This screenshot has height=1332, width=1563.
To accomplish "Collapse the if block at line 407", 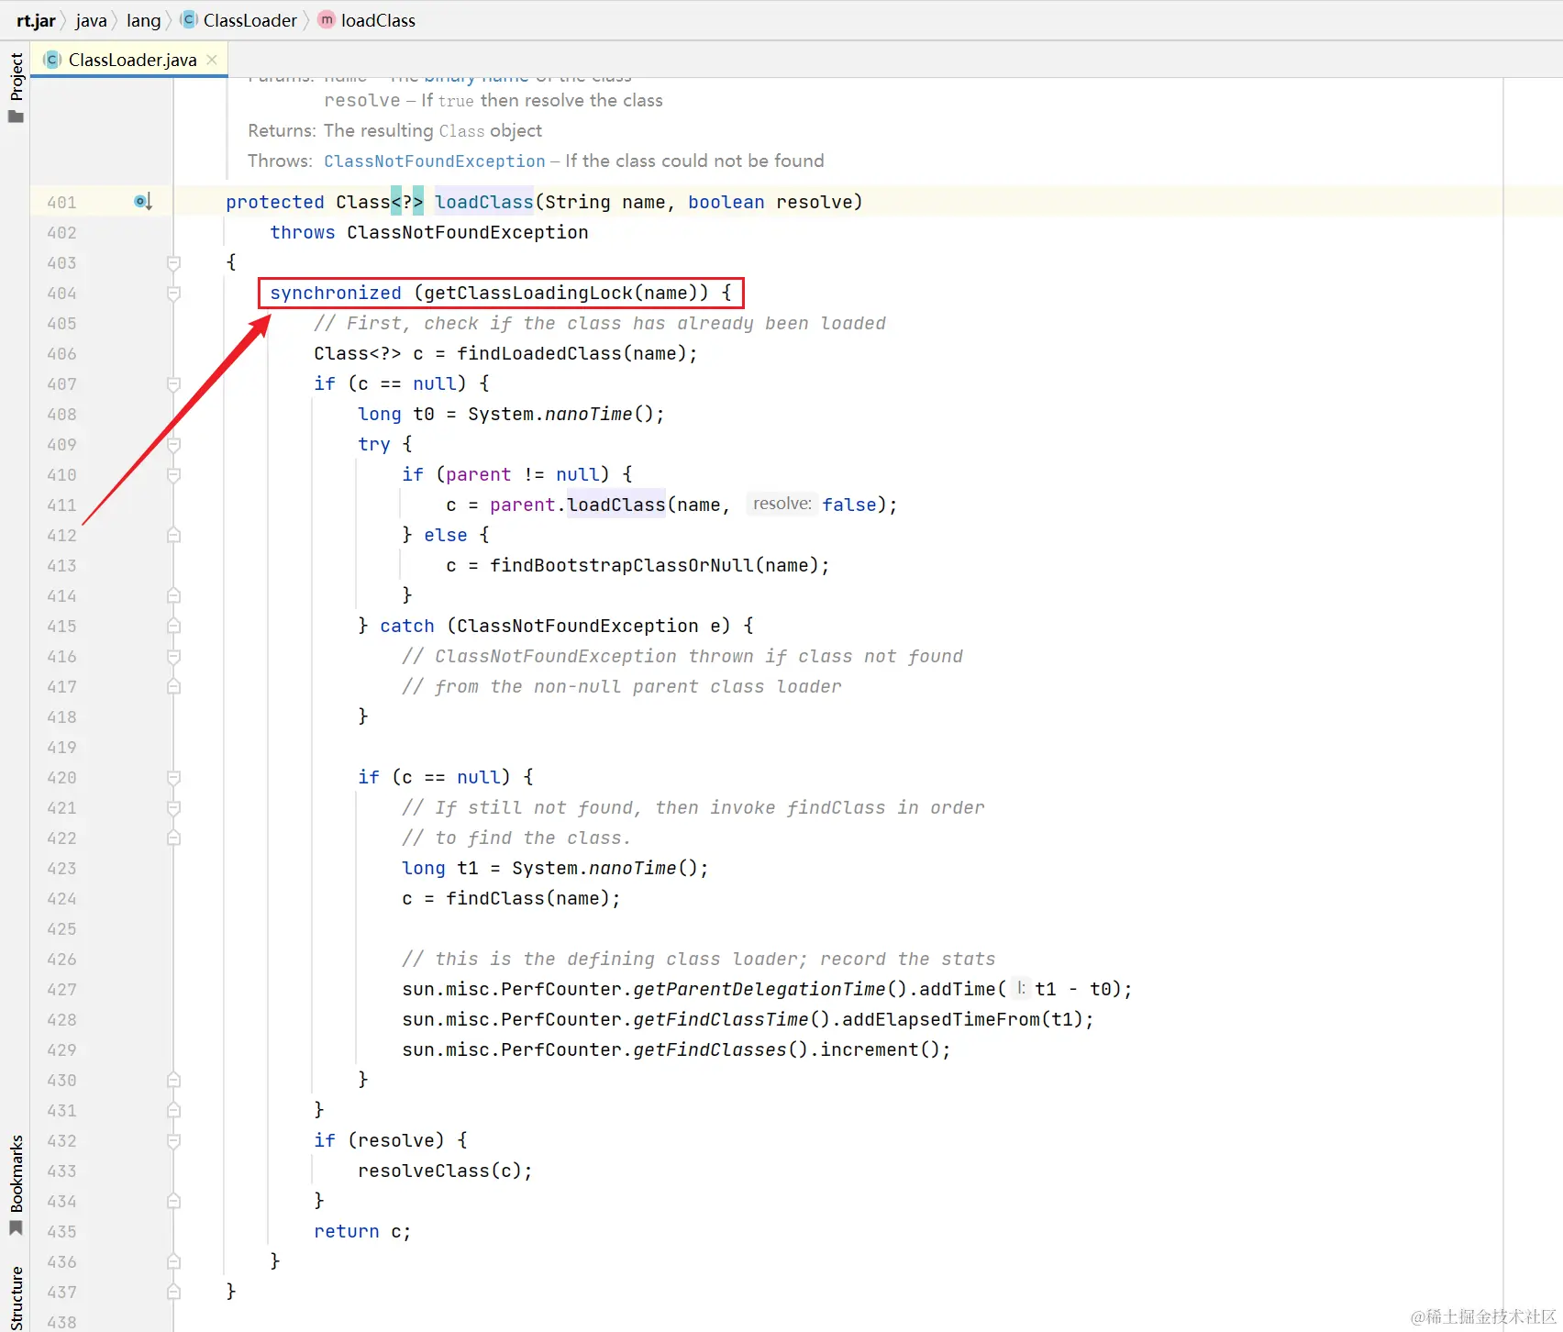I will pos(173,384).
